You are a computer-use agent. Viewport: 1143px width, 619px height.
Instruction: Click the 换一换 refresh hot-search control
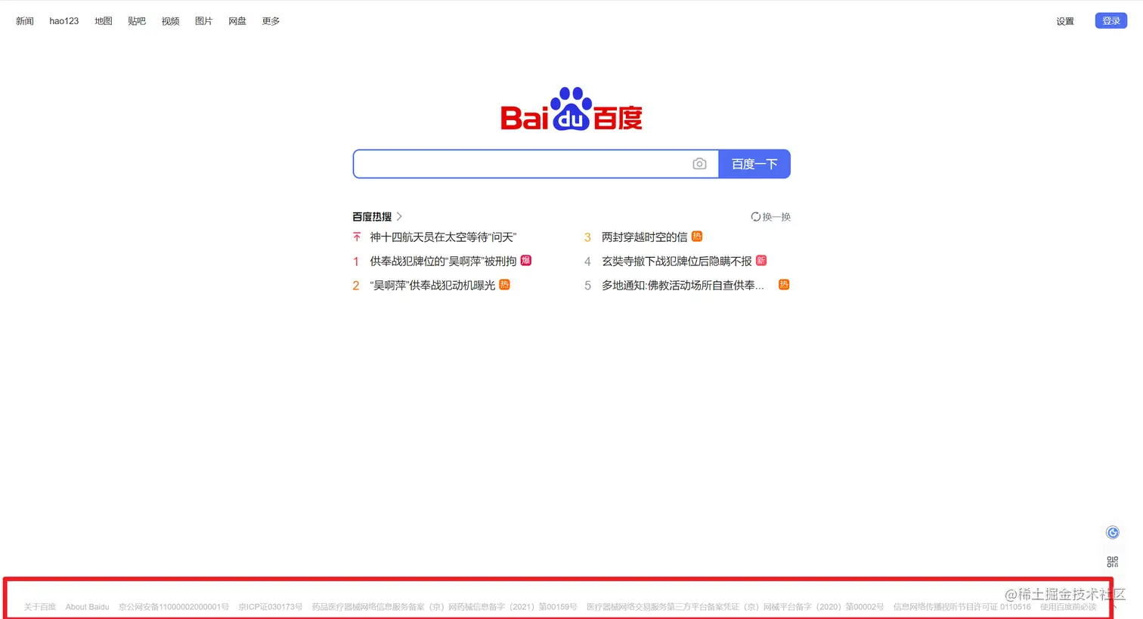click(770, 217)
